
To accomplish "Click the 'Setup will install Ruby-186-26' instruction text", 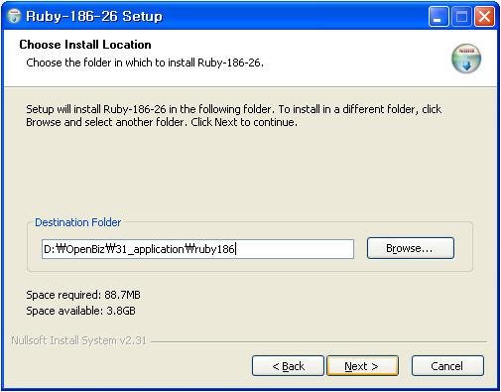I will click(x=233, y=115).
